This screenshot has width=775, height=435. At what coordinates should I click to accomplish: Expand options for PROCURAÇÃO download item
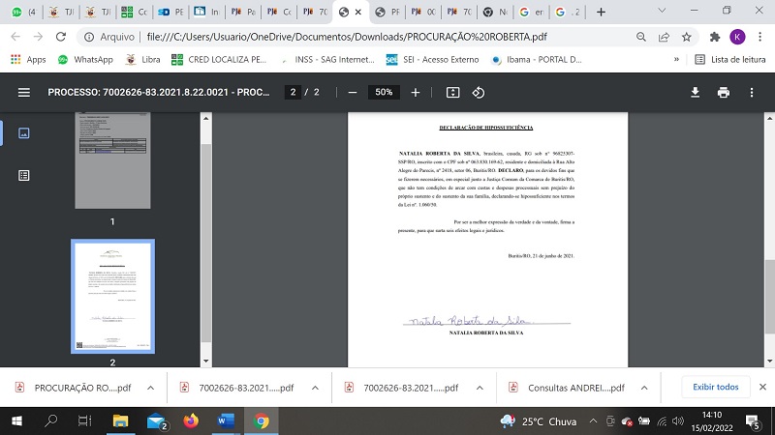pos(150,387)
